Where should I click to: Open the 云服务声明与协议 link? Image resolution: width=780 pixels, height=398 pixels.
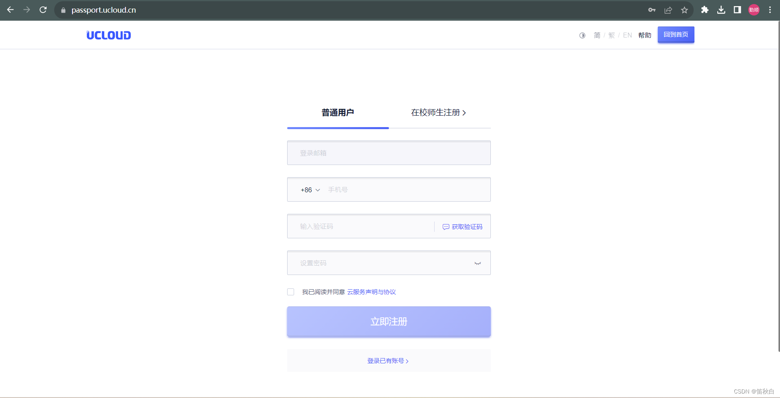371,292
